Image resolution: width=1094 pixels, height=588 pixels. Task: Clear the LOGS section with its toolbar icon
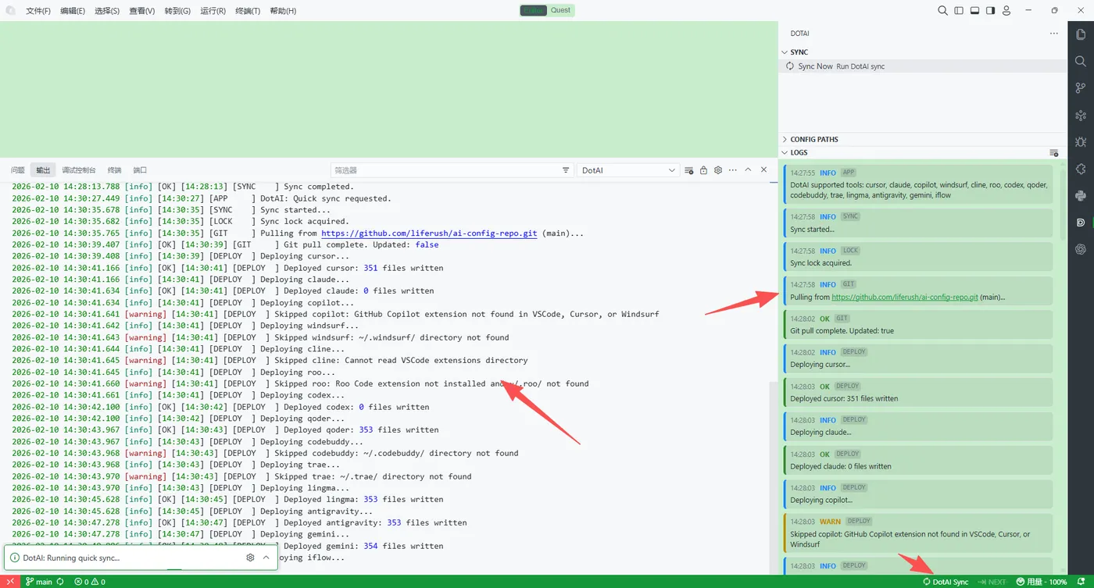coord(1053,152)
